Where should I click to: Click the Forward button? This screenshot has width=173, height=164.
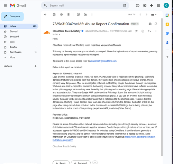[81, 162]
